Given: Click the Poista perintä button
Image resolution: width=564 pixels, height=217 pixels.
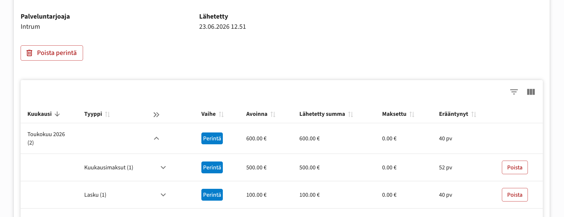Looking at the screenshot, I should pos(52,53).
